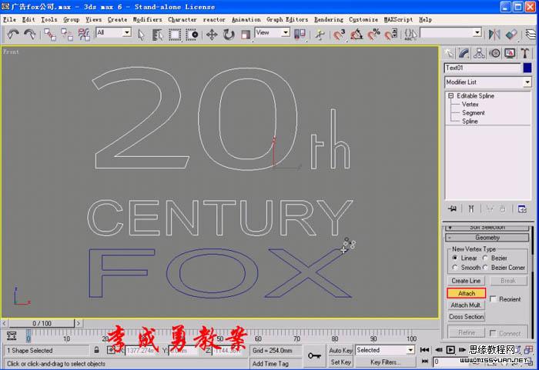This screenshot has height=370, width=539.
Task: Select Bezier Corner vertex type
Action: (485, 267)
